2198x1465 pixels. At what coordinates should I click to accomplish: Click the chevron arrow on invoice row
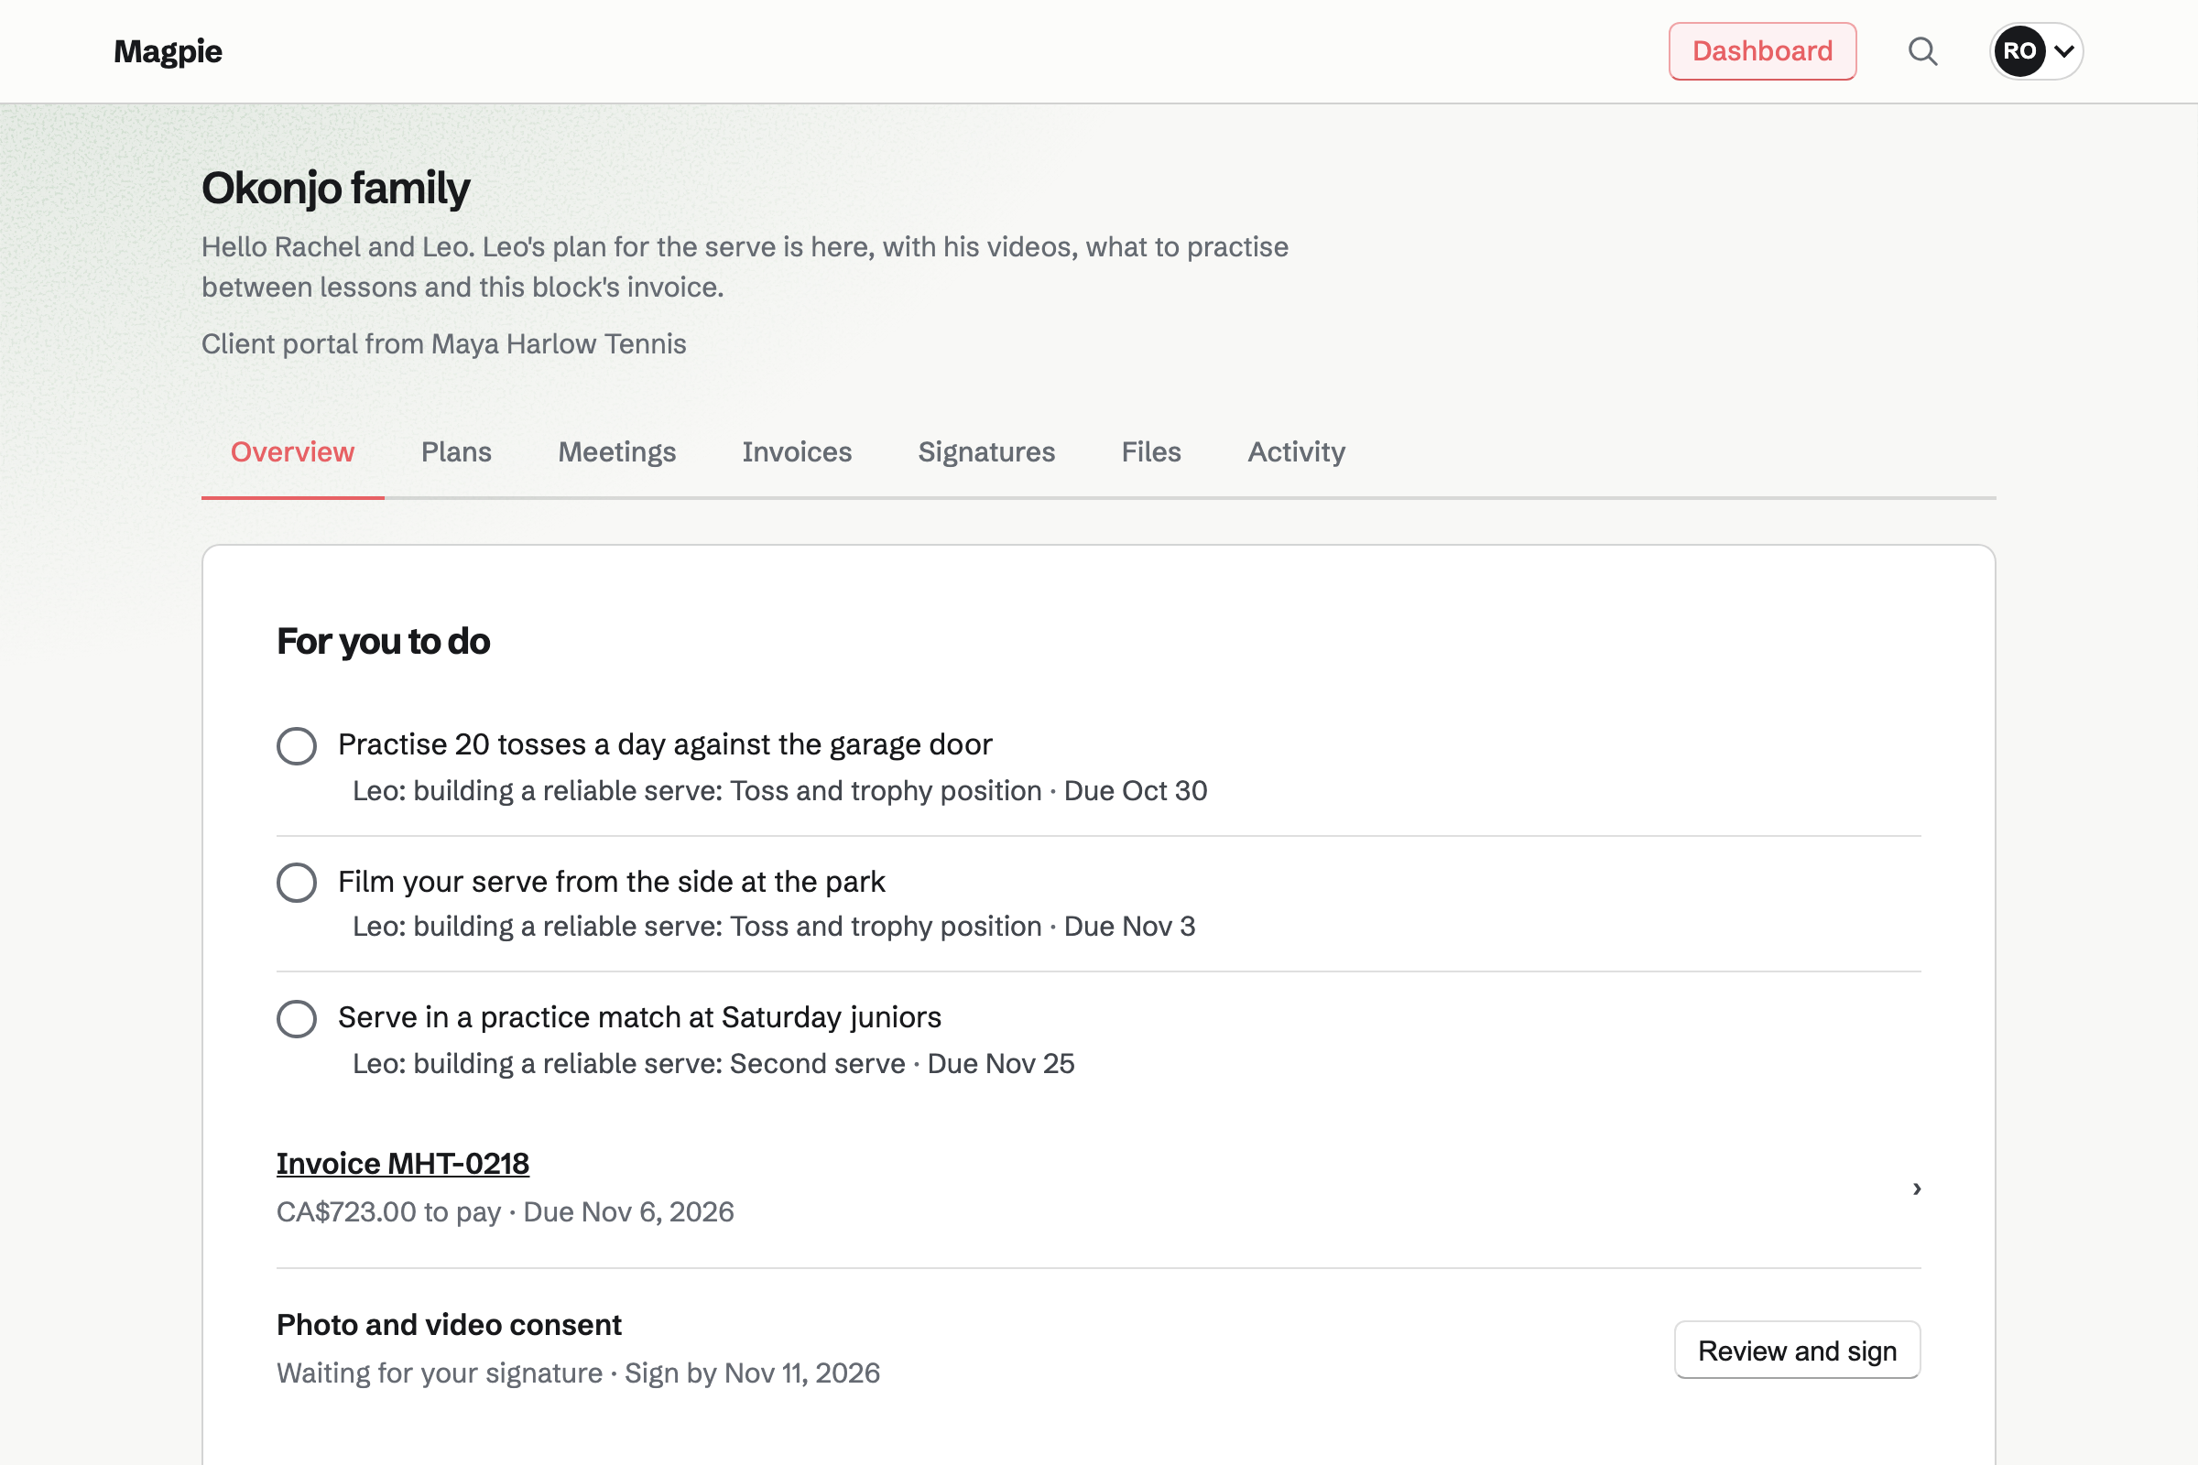(x=1916, y=1188)
